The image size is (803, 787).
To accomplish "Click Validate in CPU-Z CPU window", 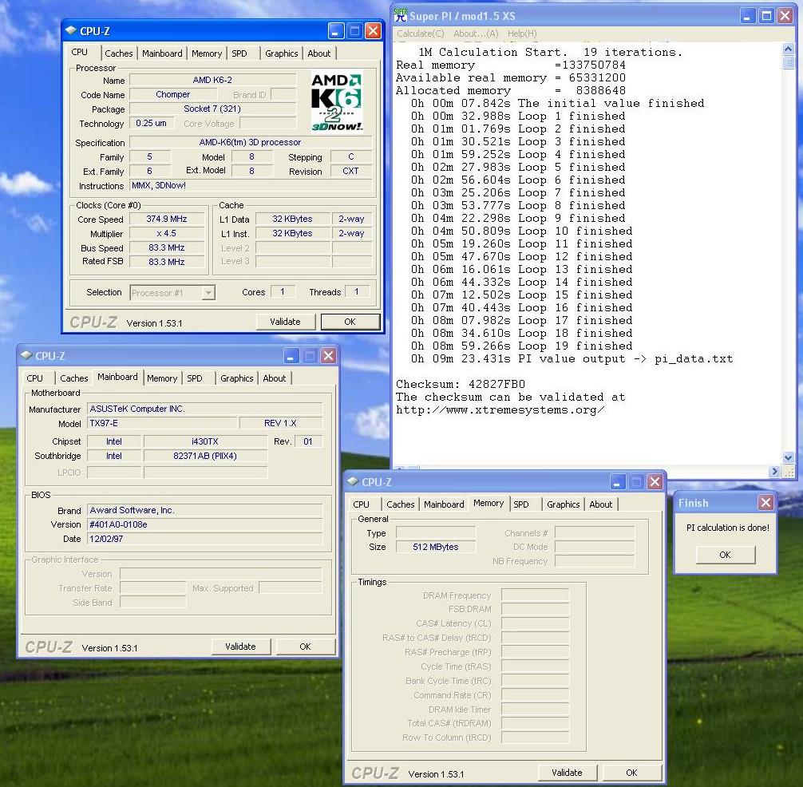I will pyautogui.click(x=285, y=322).
